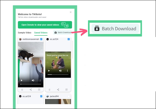156x109 pixels.
Task: Close the TikNote welcome panel
Action: coord(71,12)
